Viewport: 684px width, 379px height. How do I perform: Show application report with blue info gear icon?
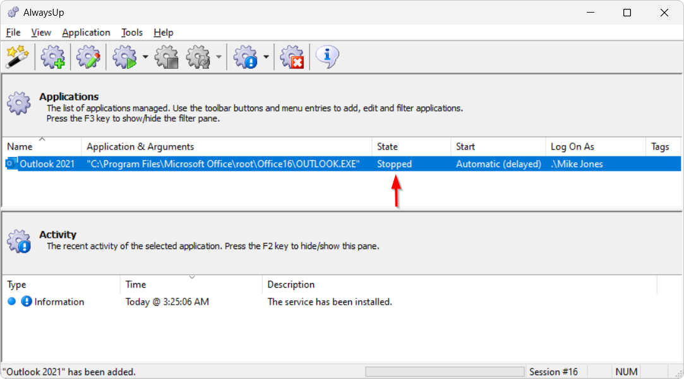pos(246,57)
